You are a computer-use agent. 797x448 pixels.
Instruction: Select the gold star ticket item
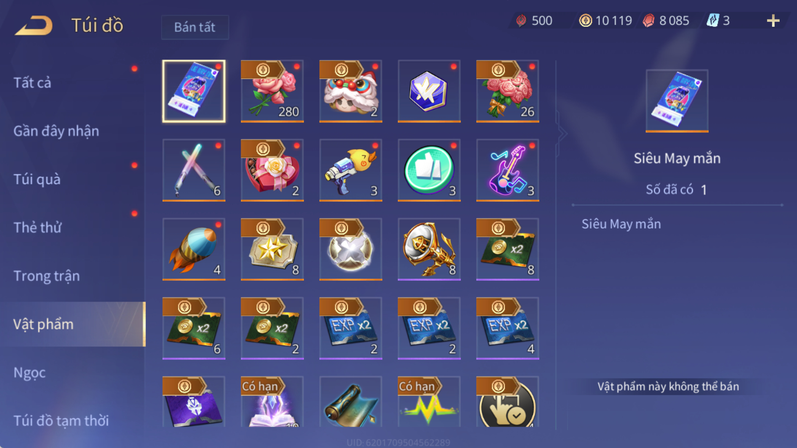click(x=272, y=249)
